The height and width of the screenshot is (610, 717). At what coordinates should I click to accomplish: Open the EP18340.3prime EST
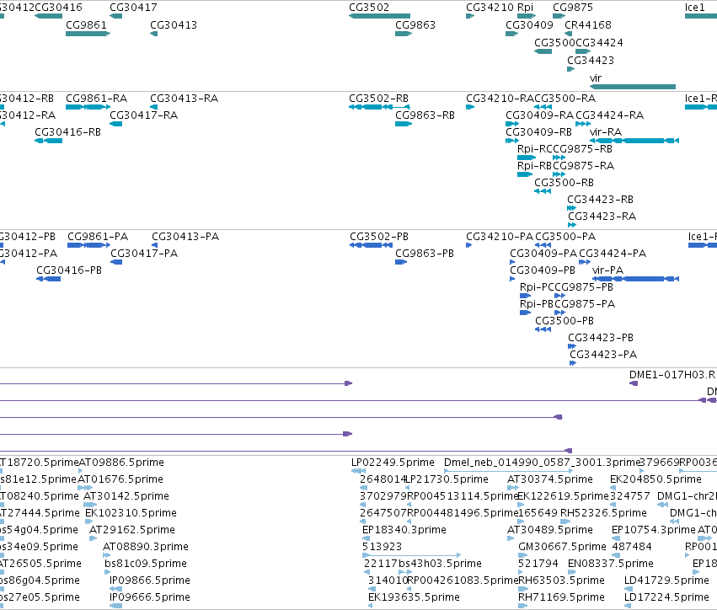tap(367, 538)
